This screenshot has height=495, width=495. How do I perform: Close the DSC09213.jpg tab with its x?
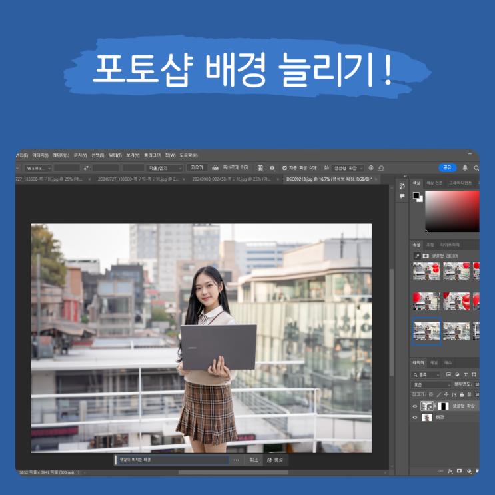point(376,179)
